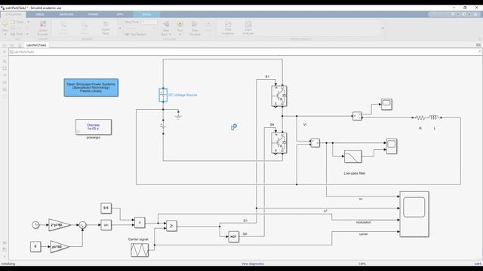This screenshot has width=483, height=271.
Task: Select the scope beside the low-pass filter
Action: point(392,146)
